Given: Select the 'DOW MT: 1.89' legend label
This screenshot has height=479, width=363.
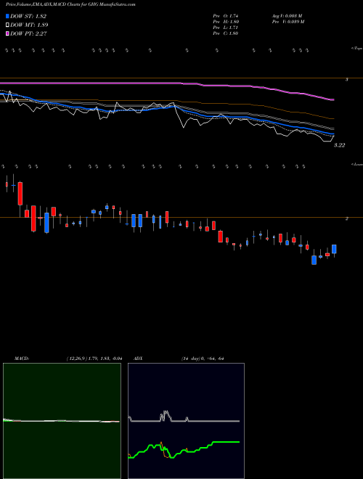Looking at the screenshot, I should tap(29, 25).
